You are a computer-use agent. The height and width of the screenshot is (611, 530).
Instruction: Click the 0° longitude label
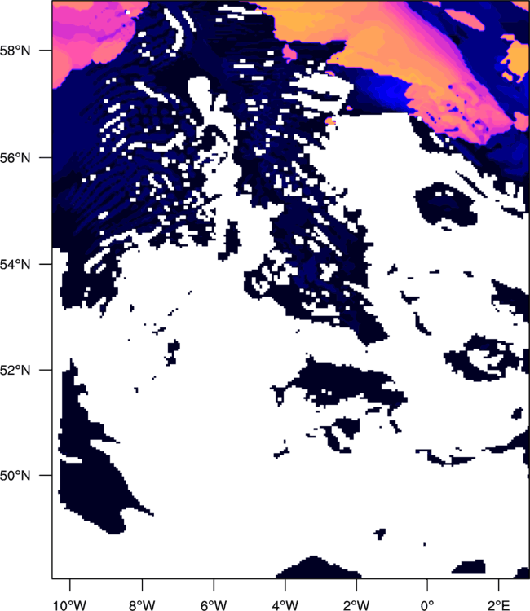tap(427, 605)
